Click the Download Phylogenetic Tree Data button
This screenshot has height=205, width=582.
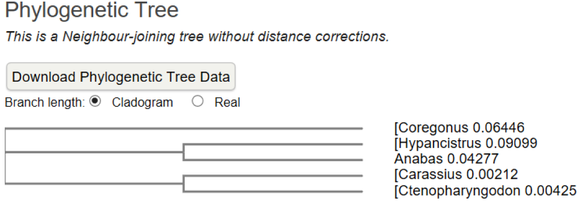(x=121, y=76)
